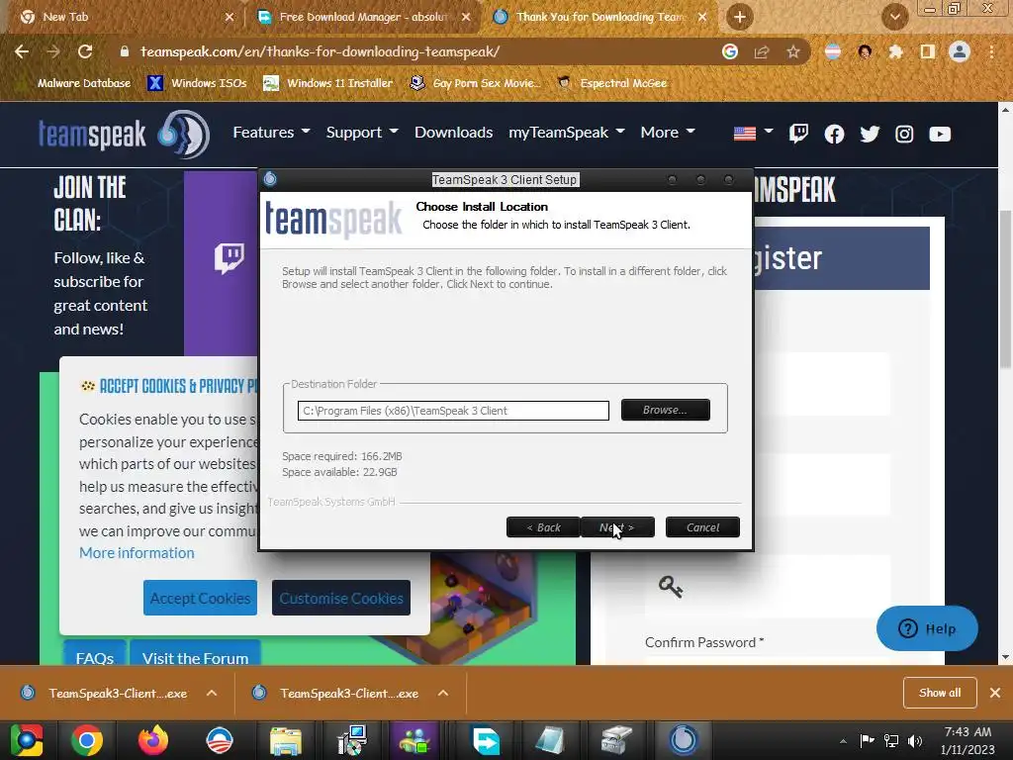Open a new tab with plus button
The height and width of the screenshot is (760, 1013).
(740, 17)
